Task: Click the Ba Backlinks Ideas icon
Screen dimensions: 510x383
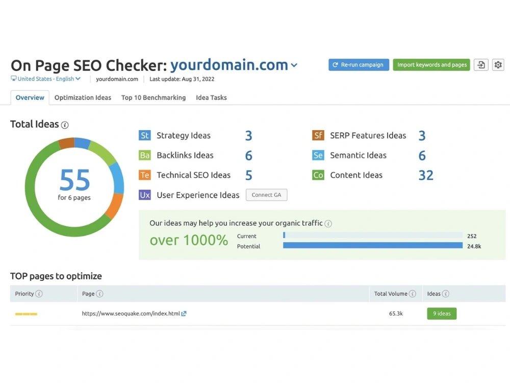Action: pyautogui.click(x=144, y=155)
